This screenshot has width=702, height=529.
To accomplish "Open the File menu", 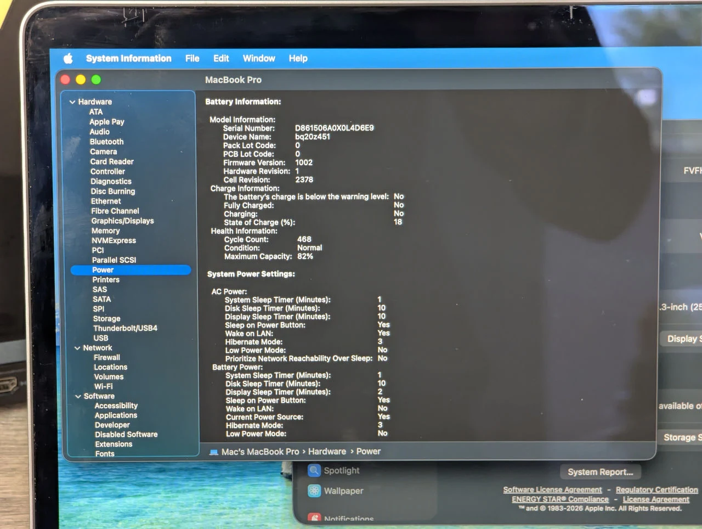I will pyautogui.click(x=192, y=58).
